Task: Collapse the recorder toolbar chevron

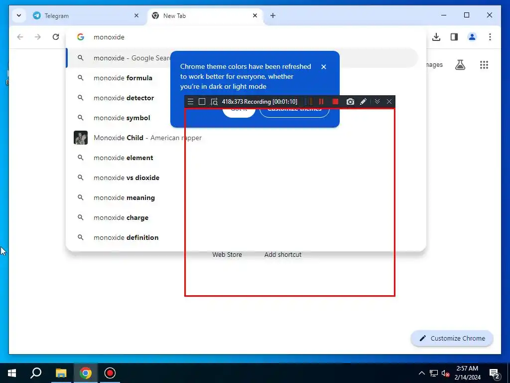Action: point(378,102)
